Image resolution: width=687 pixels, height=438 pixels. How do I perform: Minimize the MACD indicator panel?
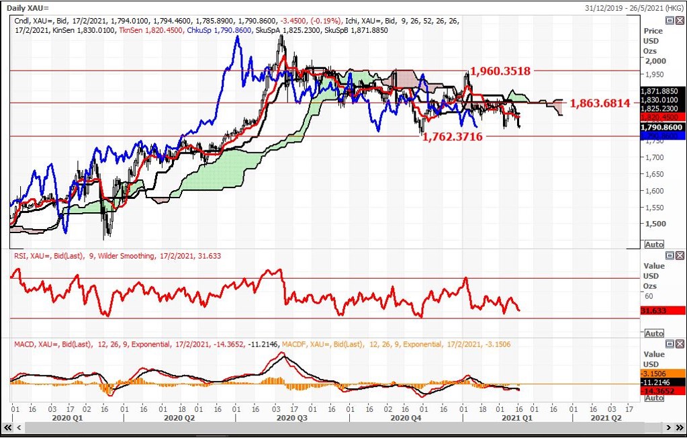[x=669, y=345]
